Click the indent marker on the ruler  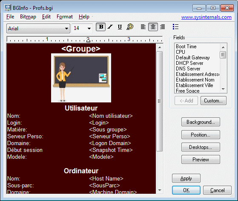88,40
